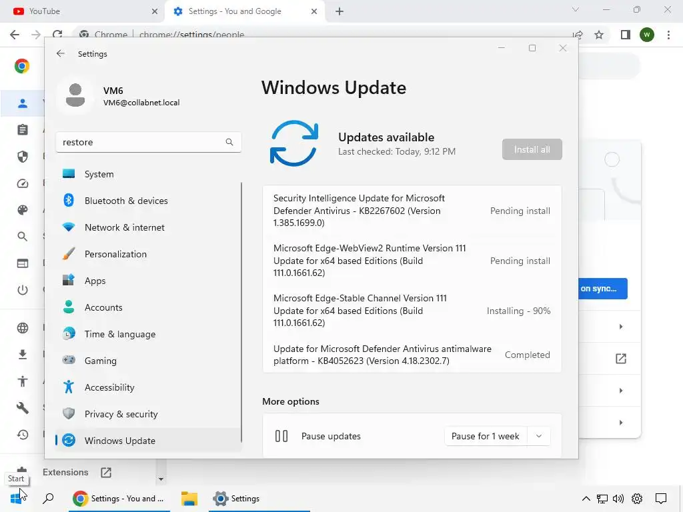Open System wrench icon in Chrome sidebar

click(x=23, y=408)
